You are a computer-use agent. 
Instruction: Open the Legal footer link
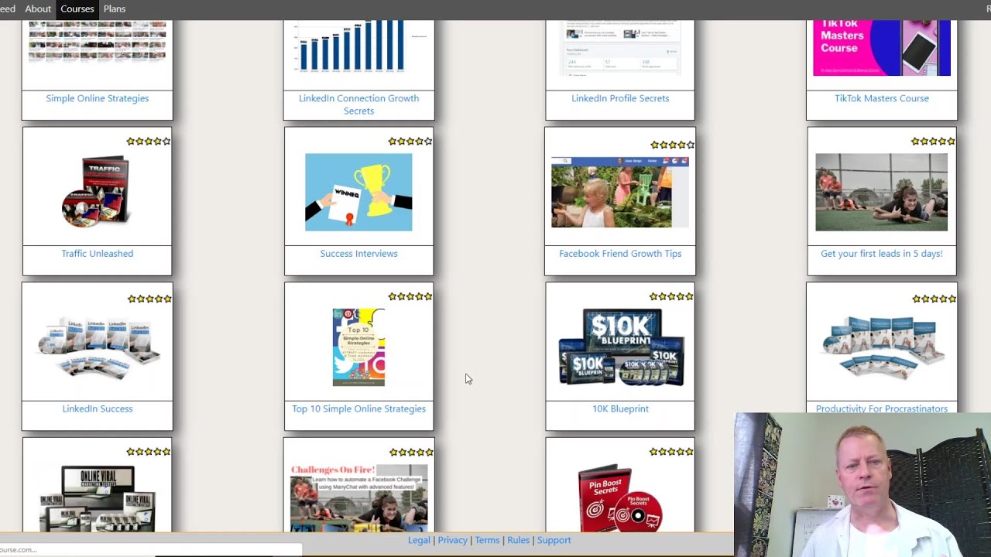click(419, 540)
